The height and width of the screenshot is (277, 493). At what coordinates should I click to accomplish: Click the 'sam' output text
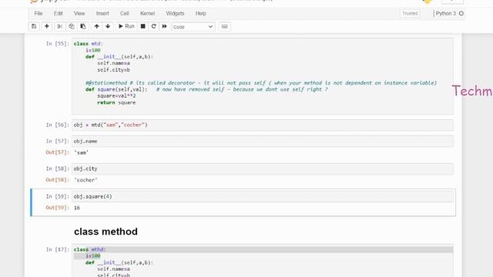[x=81, y=152]
